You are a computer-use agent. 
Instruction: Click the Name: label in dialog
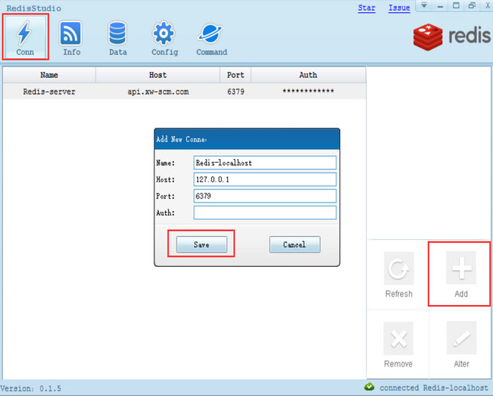pyautogui.click(x=165, y=163)
